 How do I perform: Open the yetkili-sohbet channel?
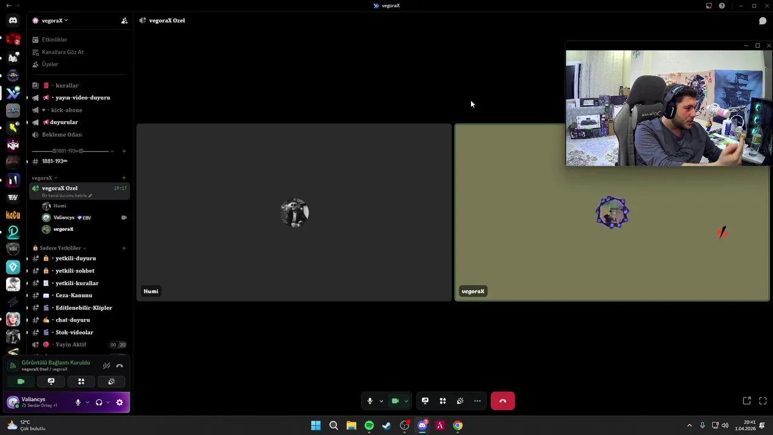pos(79,271)
